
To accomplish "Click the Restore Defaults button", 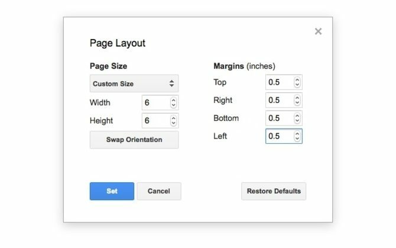I will click(274, 191).
